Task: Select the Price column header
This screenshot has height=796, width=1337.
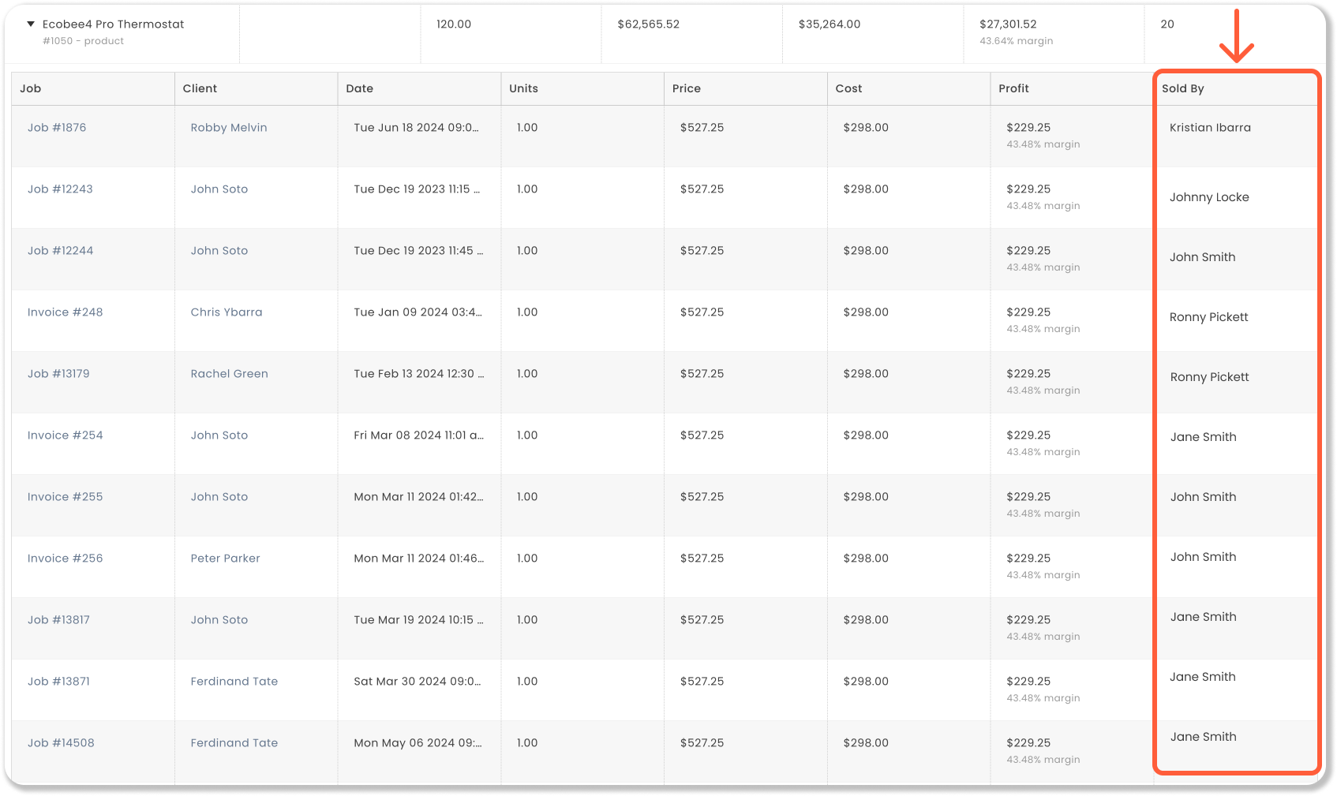Action: tap(686, 88)
